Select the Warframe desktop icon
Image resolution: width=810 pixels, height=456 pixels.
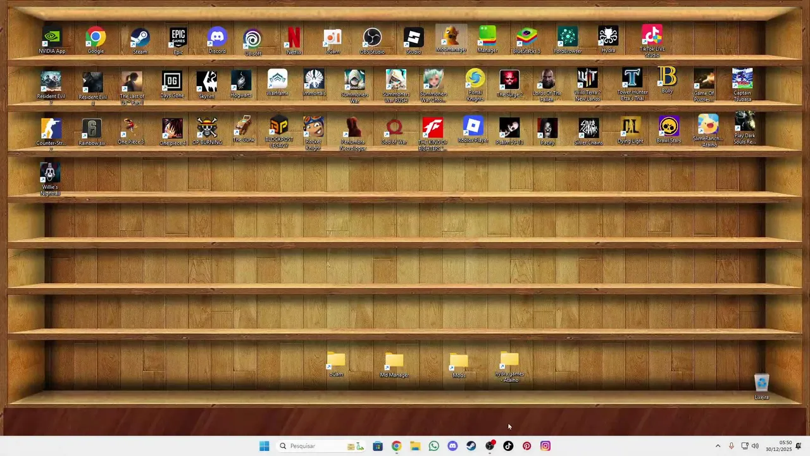277,84
